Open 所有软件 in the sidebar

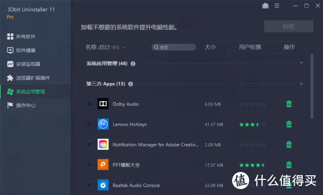coord(21,36)
